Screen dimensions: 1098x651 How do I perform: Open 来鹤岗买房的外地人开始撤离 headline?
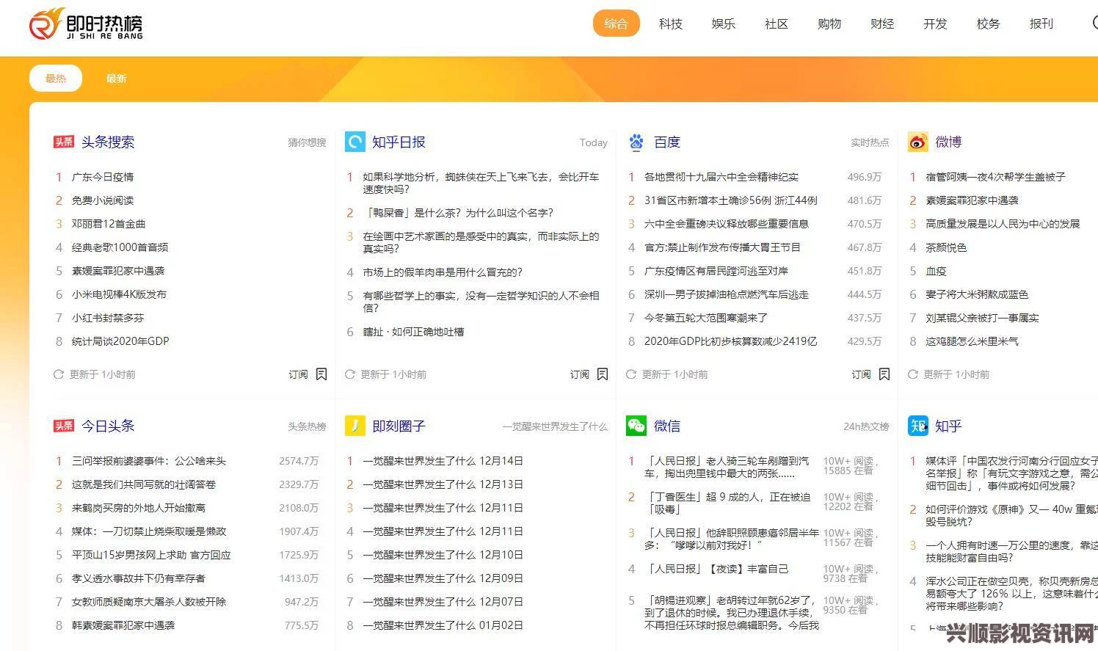pos(139,508)
